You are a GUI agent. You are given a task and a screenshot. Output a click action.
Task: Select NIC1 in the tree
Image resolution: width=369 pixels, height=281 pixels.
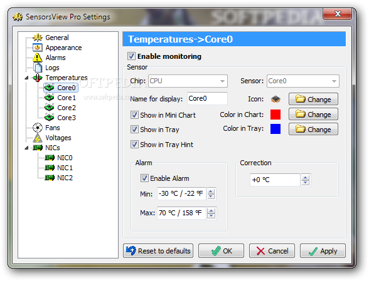point(65,168)
